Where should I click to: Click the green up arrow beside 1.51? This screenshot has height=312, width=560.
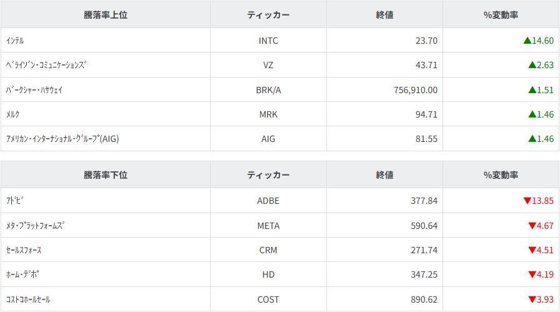pyautogui.click(x=532, y=90)
